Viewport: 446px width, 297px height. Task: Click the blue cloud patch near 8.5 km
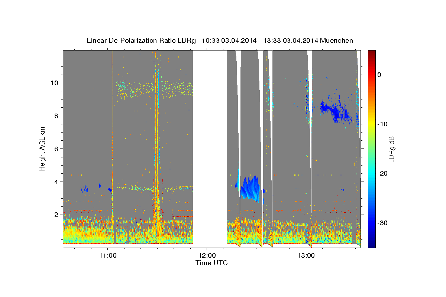[336, 110]
